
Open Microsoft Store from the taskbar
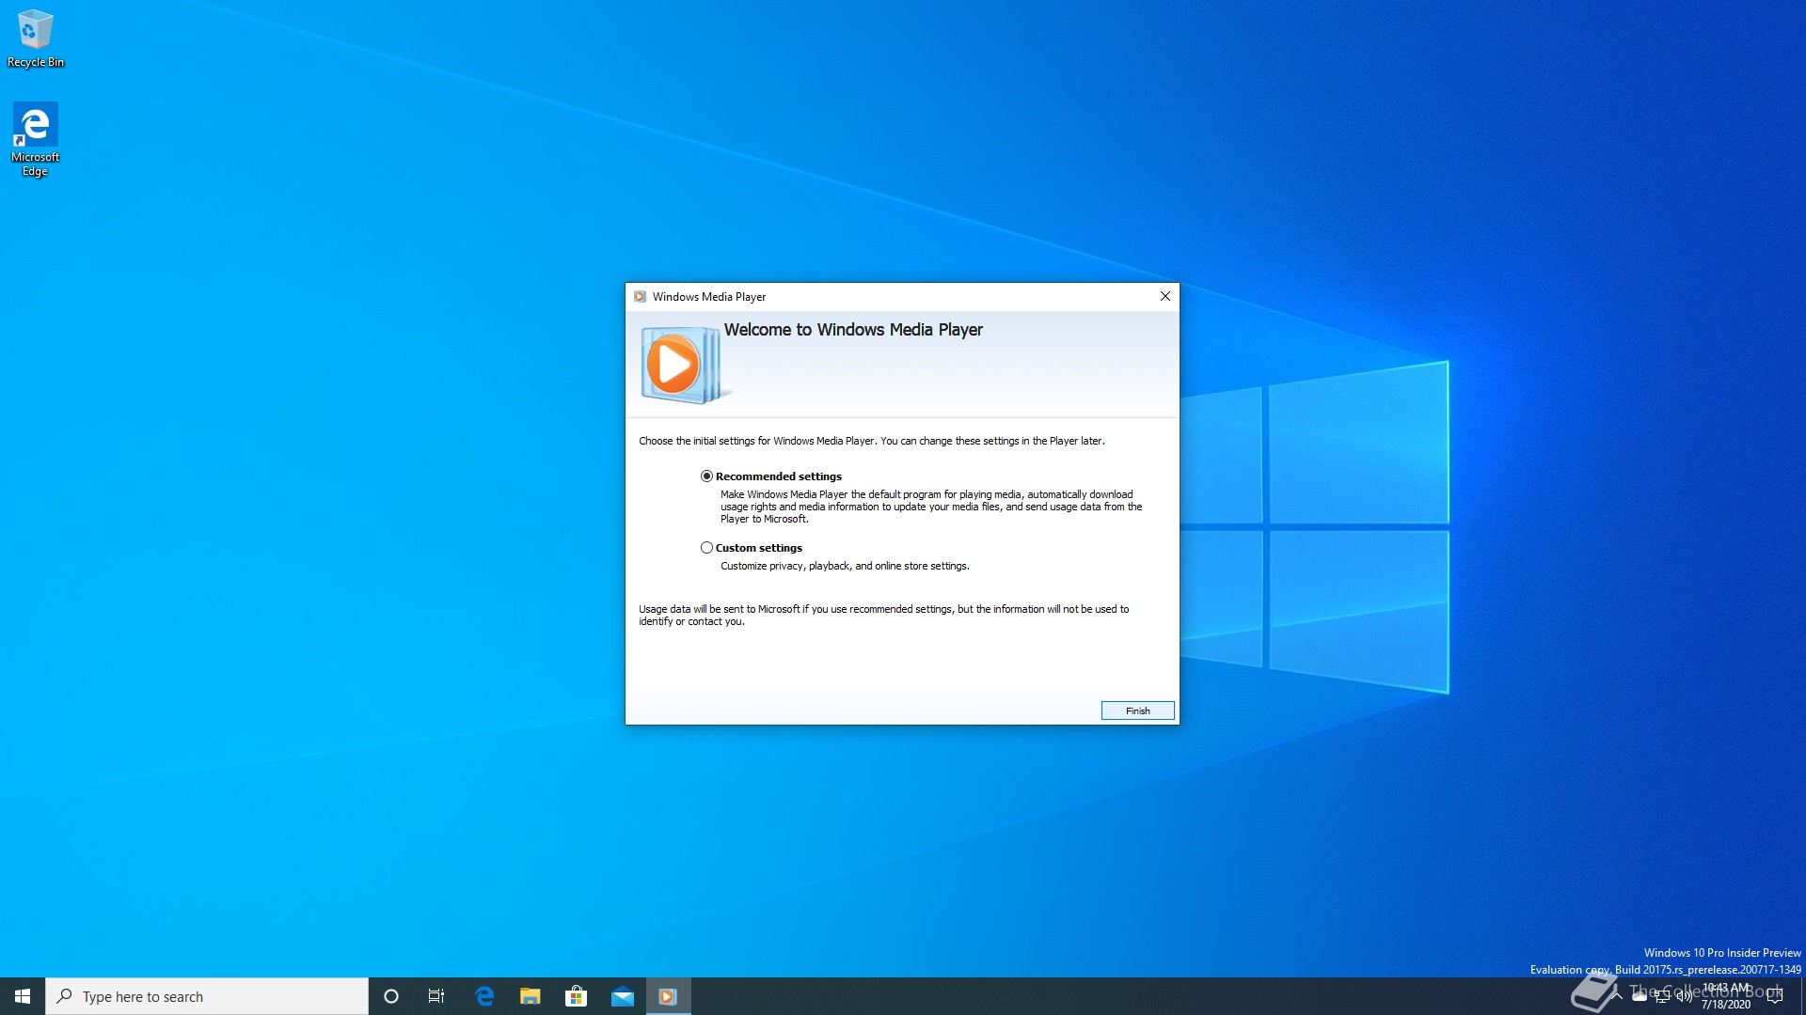(x=576, y=996)
